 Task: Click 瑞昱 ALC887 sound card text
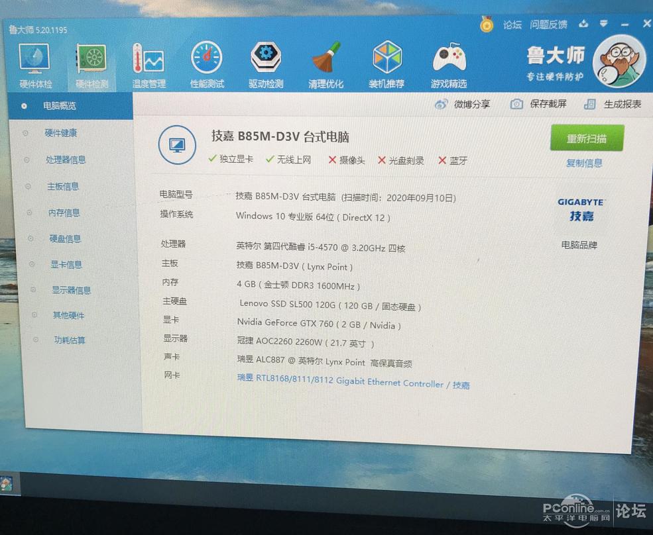pos(324,361)
